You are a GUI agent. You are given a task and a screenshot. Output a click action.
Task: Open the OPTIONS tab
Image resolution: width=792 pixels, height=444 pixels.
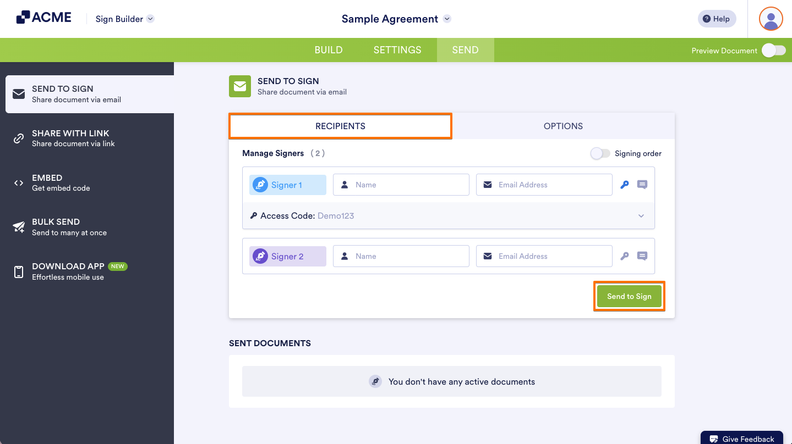[563, 126]
